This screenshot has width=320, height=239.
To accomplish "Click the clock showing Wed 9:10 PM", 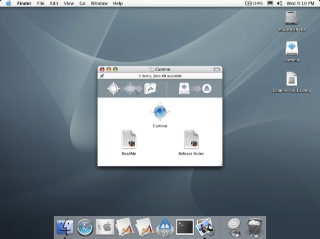I will coord(300,3).
